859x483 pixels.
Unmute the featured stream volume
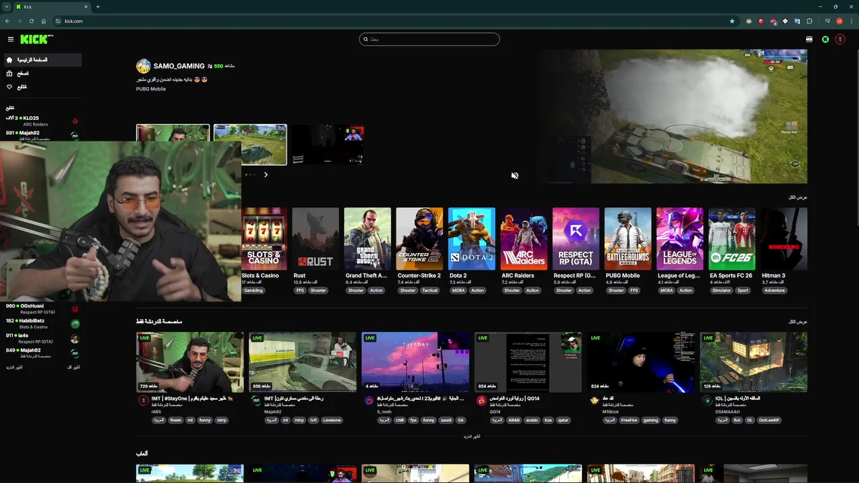point(515,176)
